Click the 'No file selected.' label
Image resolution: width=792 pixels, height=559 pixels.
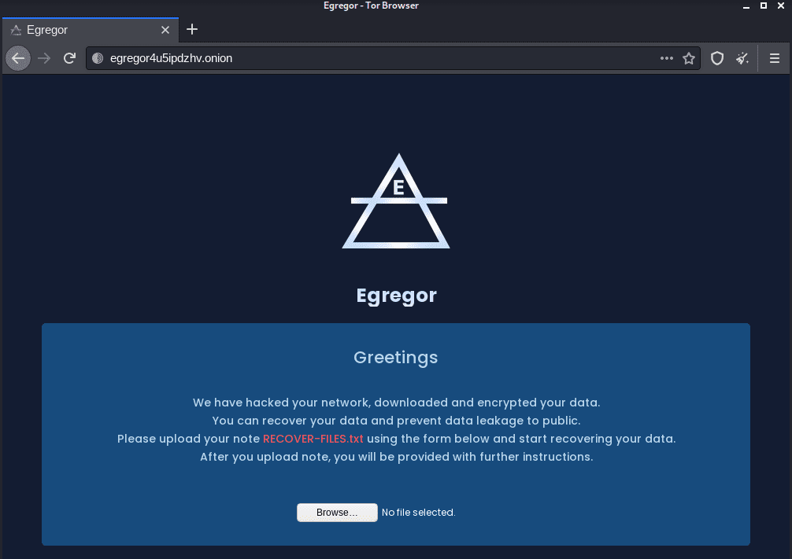click(x=418, y=513)
